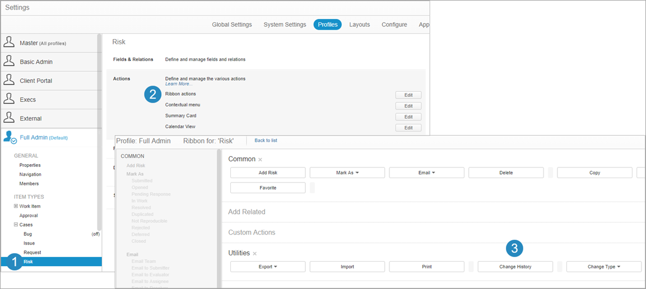The width and height of the screenshot is (646, 289).
Task: Select the Bug case type
Action: [27, 234]
